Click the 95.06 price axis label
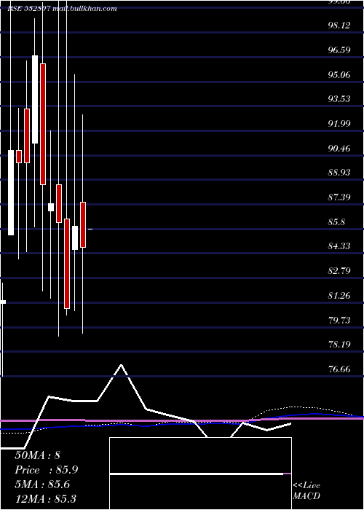 339,74
